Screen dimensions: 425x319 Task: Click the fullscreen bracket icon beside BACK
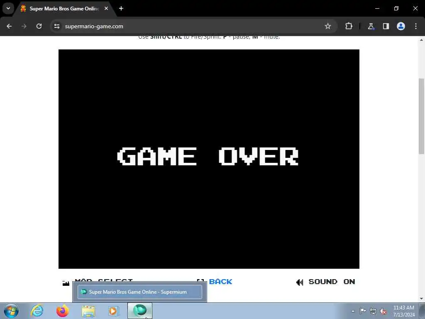point(200,280)
